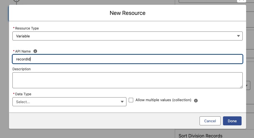Click the New Resource dialog title
This screenshot has height=138, width=254.
coord(127,13)
